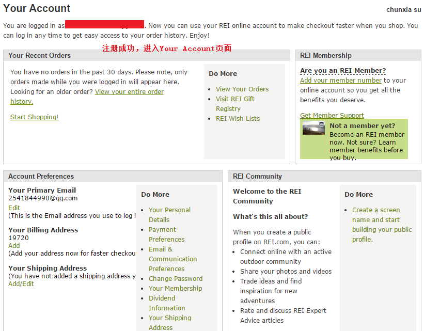This screenshot has width=424, height=331.
Task: Click Do More heading in REI Community
Action: [x=358, y=195]
